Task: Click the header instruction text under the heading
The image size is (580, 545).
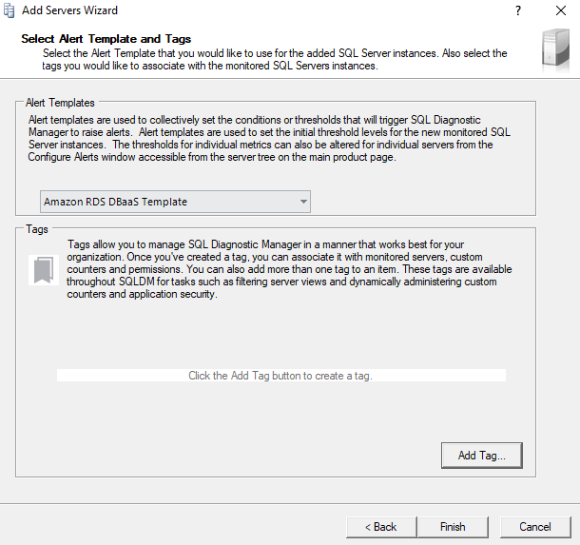Action: 275,59
